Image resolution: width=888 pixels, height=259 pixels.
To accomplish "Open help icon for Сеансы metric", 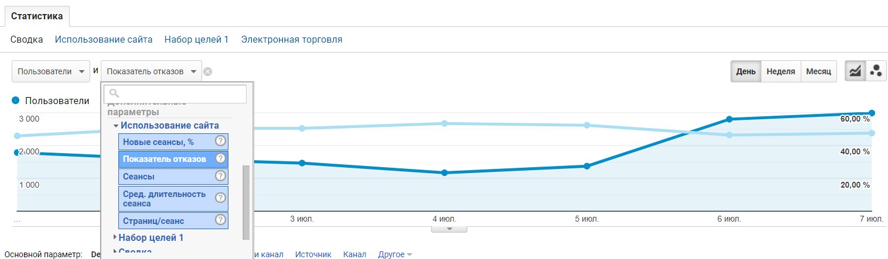I will pos(220,176).
